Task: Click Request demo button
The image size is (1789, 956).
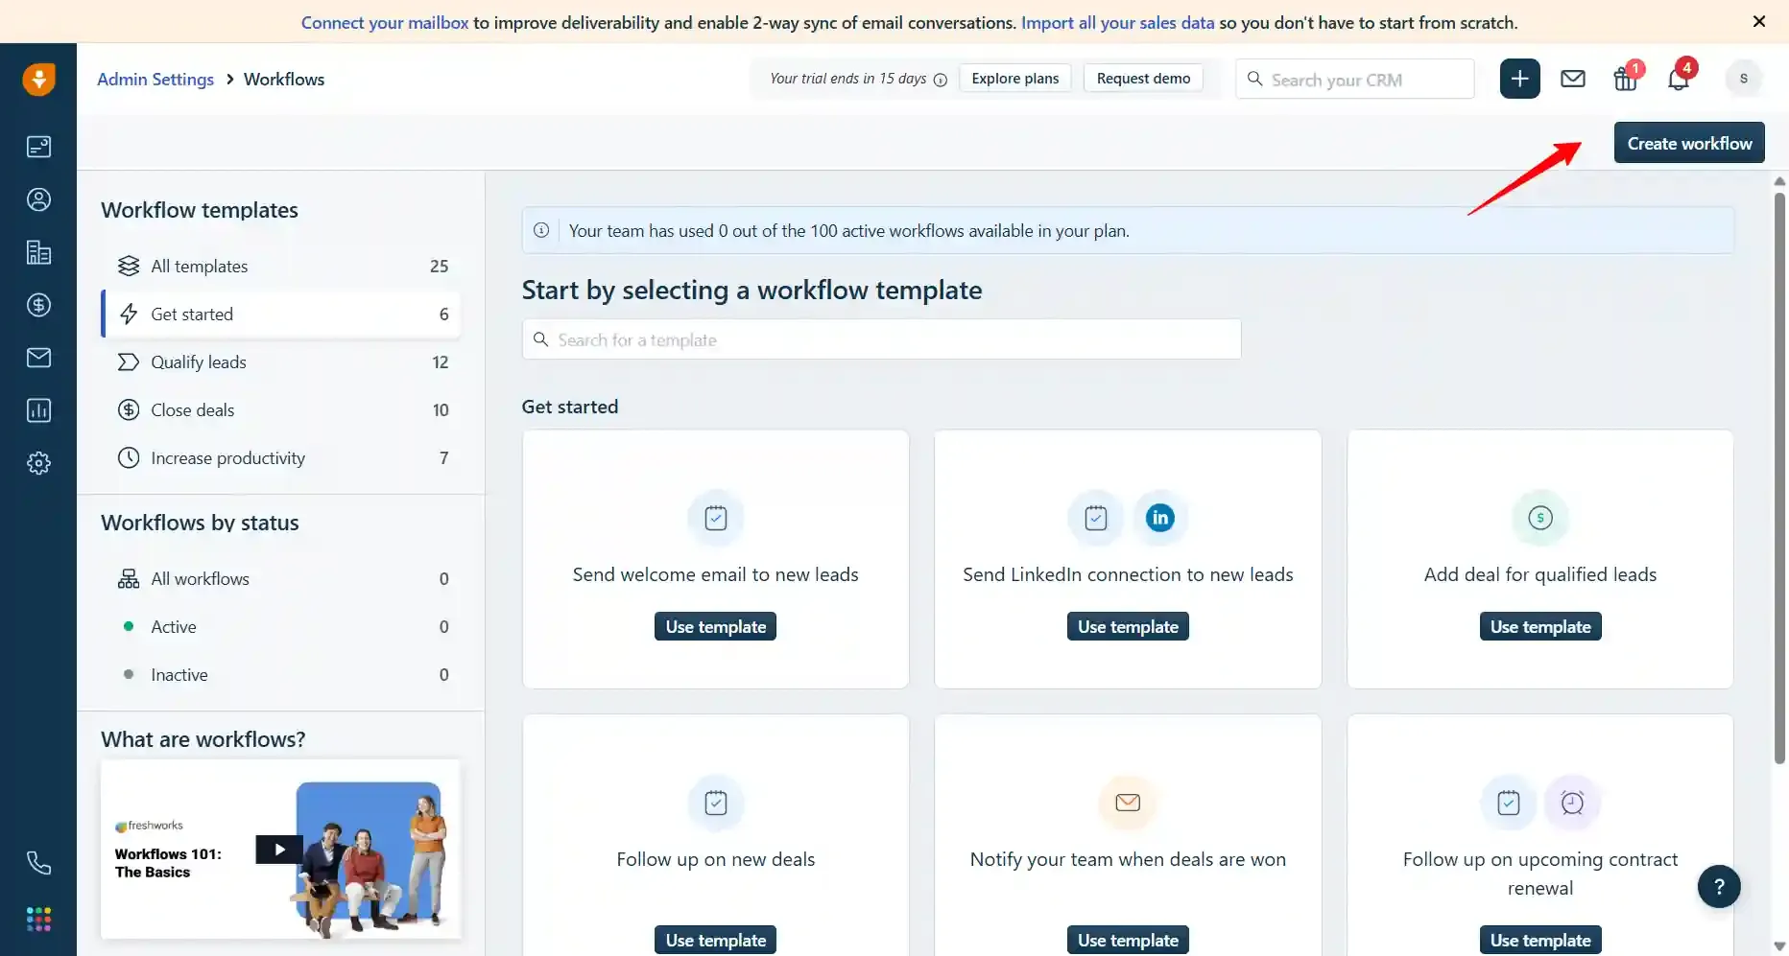Action: tap(1143, 79)
